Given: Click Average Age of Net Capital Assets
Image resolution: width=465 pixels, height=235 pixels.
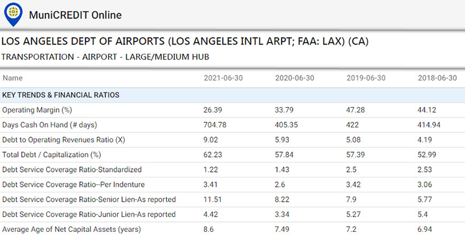Looking at the screenshot, I should point(71,229).
